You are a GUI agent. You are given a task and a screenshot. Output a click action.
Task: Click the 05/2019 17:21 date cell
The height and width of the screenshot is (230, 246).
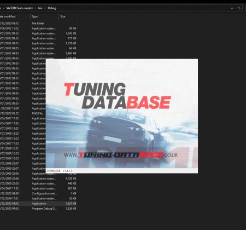pos(9,198)
